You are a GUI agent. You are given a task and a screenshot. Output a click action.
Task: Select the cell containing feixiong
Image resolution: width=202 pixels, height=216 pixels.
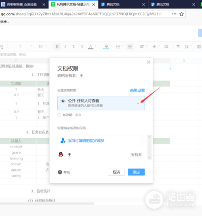(x=16, y=158)
